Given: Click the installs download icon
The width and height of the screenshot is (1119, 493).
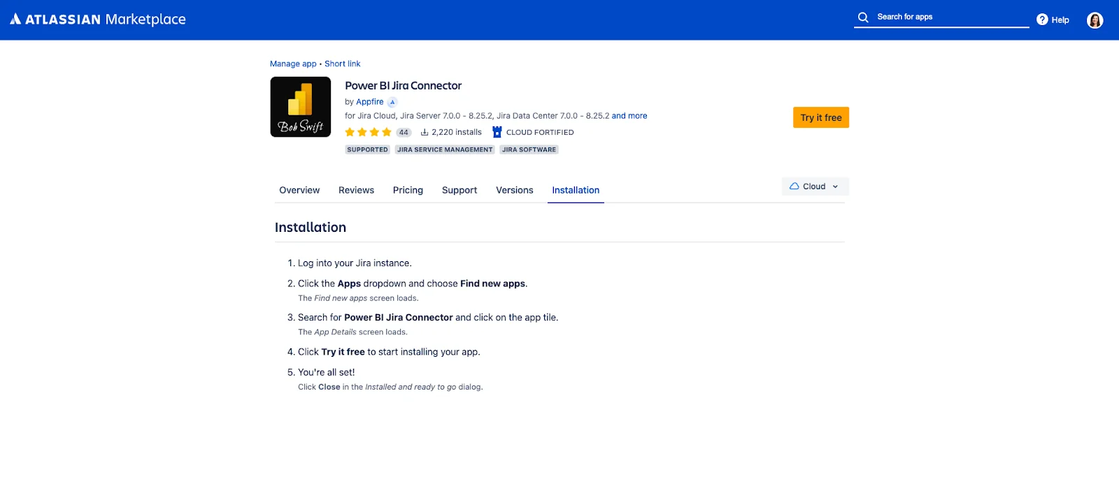Looking at the screenshot, I should tap(425, 132).
